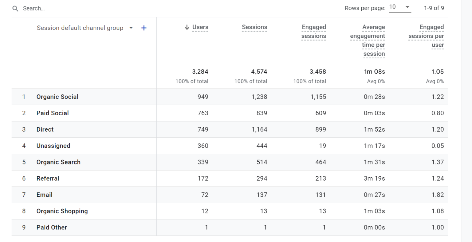472x242 pixels.
Task: Click Email users value 72
Action: pos(205,195)
